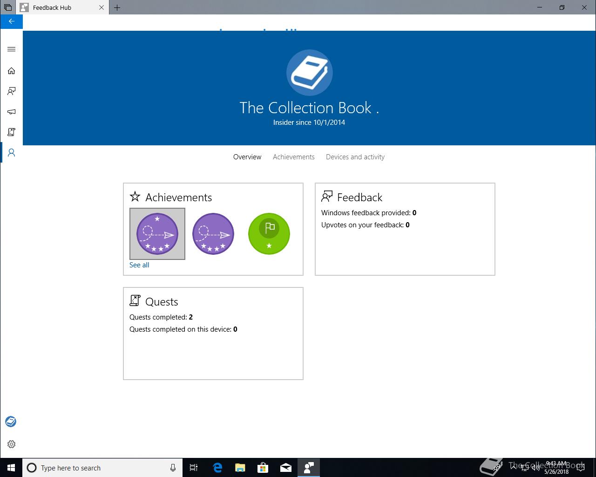Click the Achievements card heading
Screen dimensions: 596x477
(x=179, y=198)
